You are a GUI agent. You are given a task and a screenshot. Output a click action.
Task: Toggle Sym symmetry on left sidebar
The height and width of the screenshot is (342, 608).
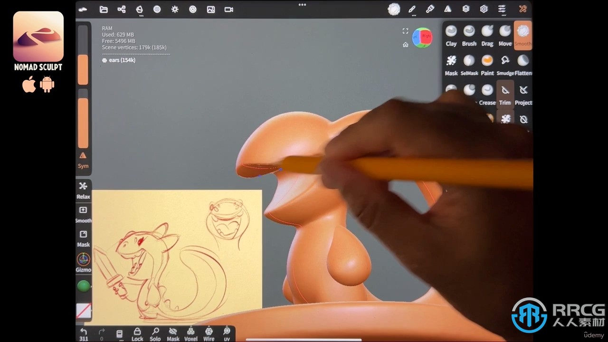[x=83, y=160]
